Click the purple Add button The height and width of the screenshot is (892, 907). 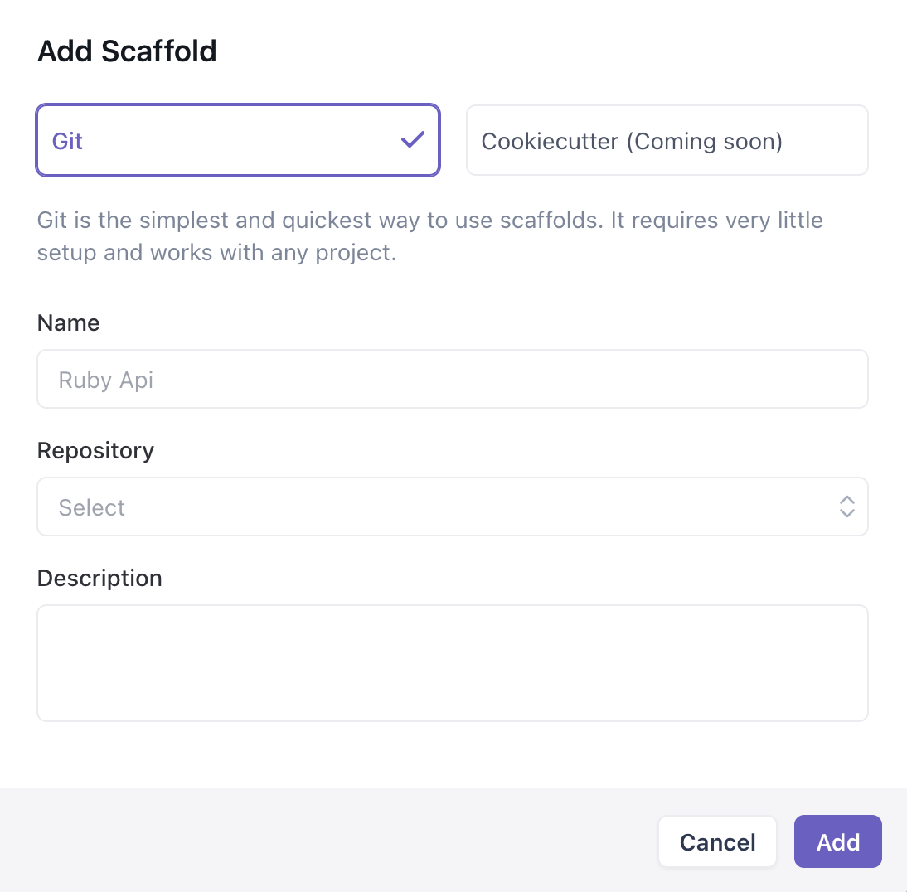(x=837, y=842)
